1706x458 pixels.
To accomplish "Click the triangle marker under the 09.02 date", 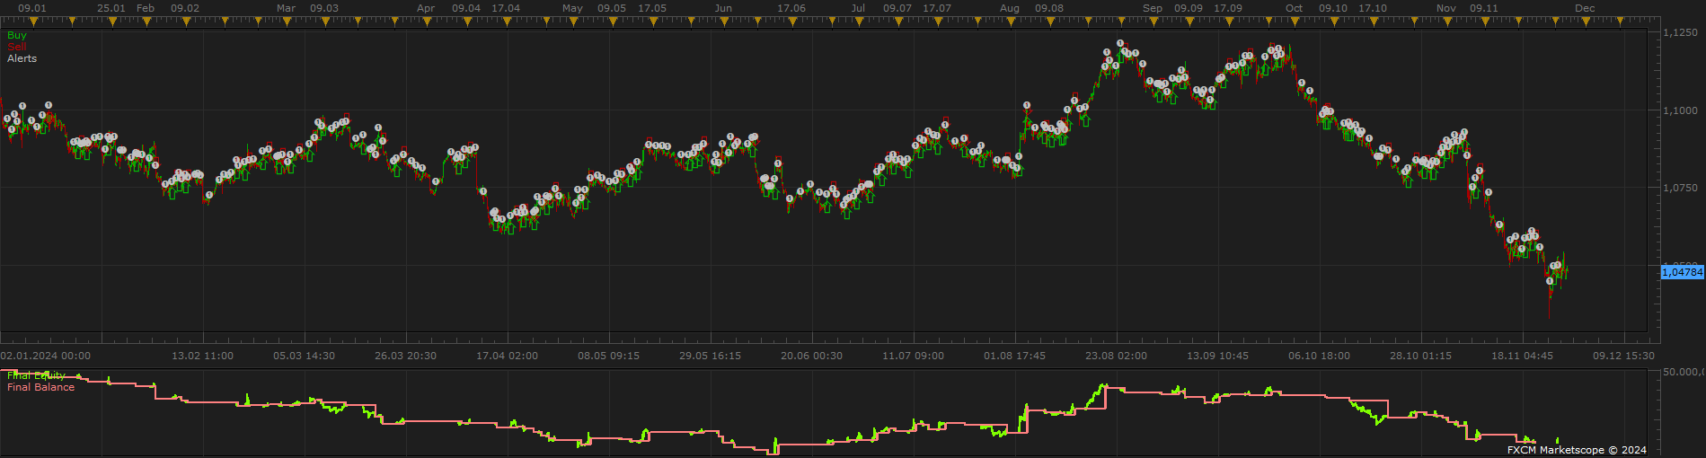I will pyautogui.click(x=186, y=22).
